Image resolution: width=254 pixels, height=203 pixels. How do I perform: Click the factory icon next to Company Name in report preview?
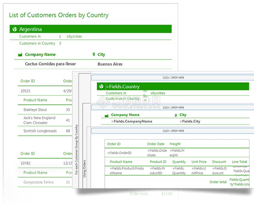pos(20,55)
